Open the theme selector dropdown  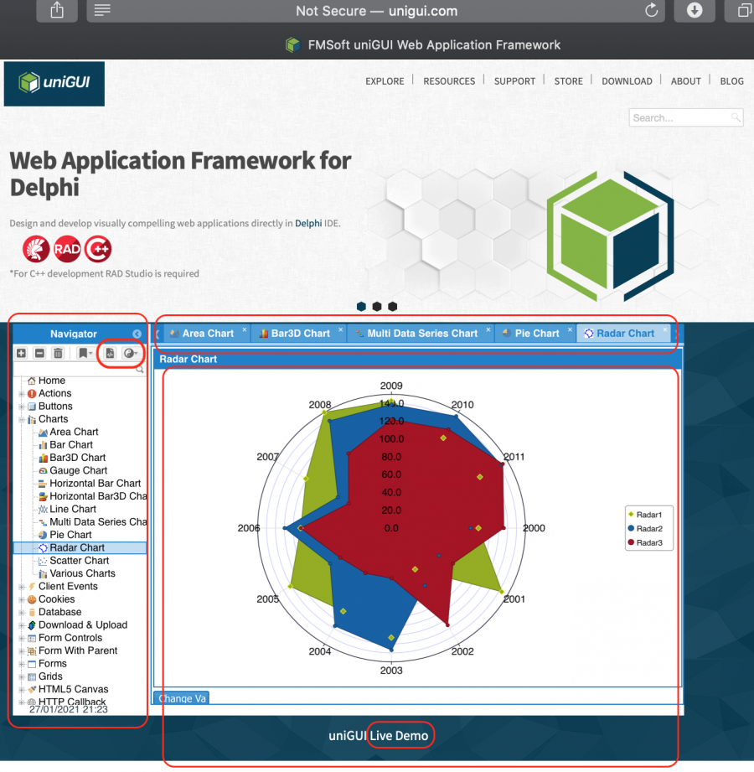pos(131,354)
